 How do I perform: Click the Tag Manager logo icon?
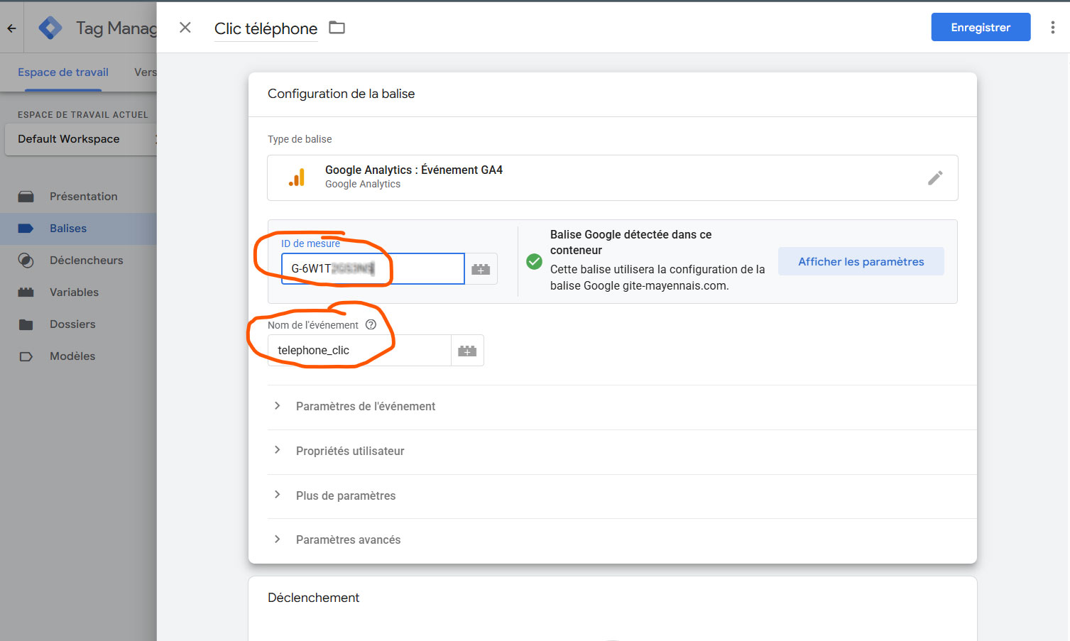(50, 28)
